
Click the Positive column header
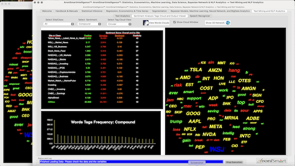(88, 36)
